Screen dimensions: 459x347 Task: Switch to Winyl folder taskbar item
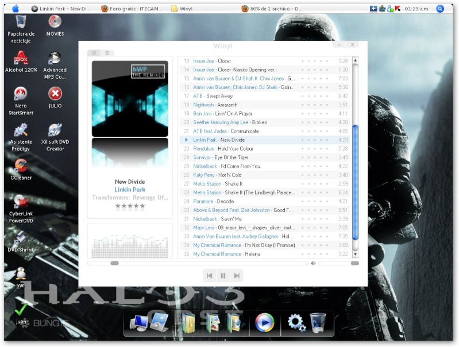182,9
